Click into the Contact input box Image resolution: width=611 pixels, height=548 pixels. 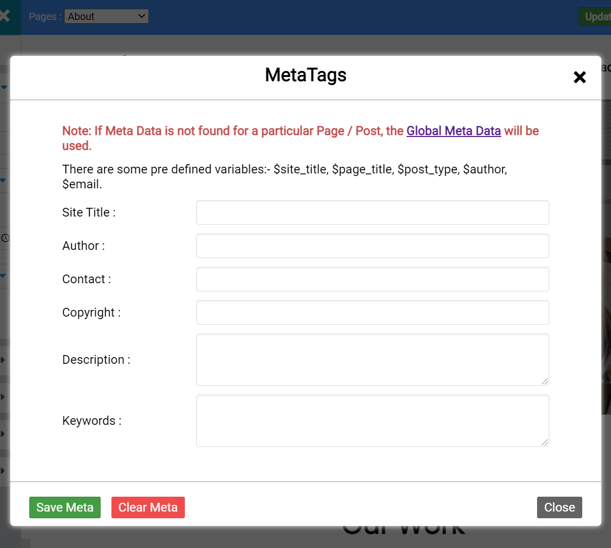click(372, 279)
